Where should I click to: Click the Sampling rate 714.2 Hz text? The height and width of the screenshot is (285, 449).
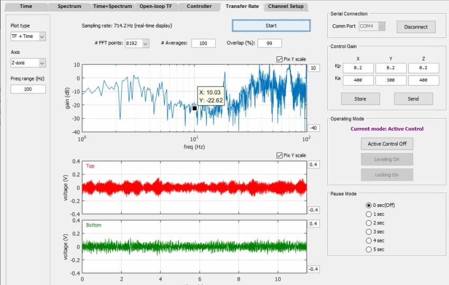pos(127,26)
